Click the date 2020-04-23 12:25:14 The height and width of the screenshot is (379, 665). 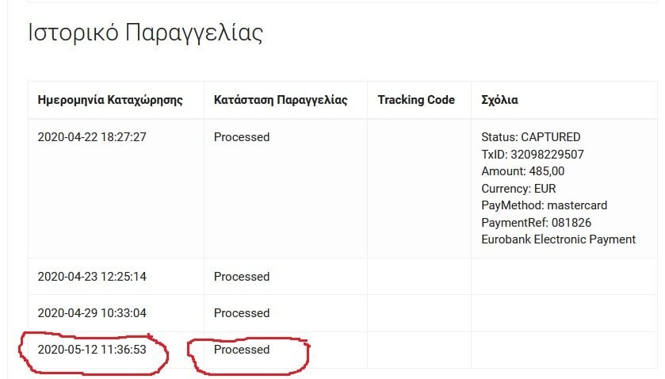tap(92, 277)
